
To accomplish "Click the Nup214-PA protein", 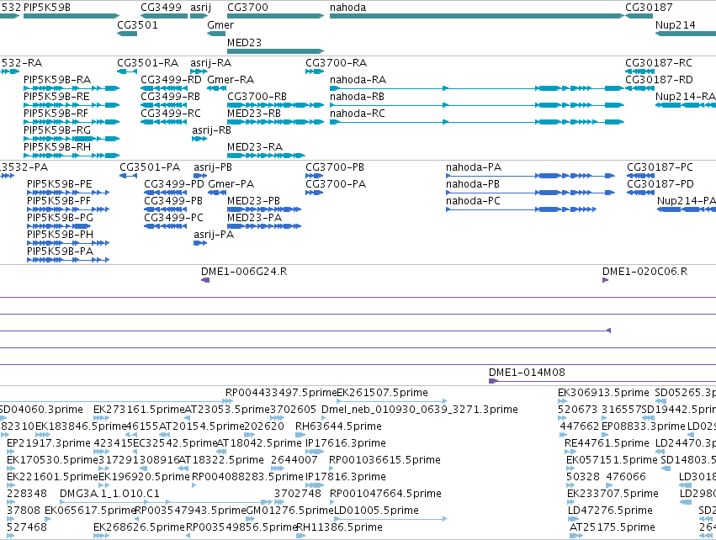I will coord(687,209).
